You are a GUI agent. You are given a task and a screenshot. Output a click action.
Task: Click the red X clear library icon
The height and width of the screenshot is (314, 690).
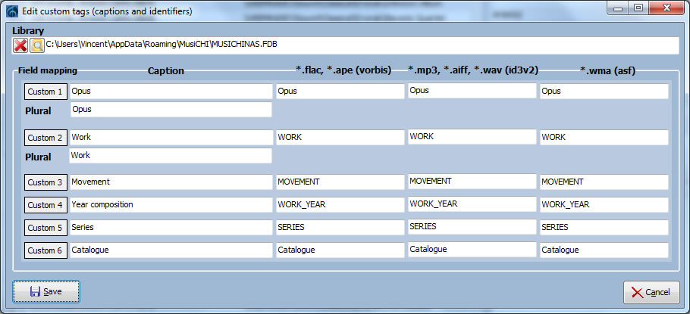click(x=20, y=45)
